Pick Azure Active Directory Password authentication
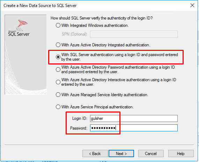The image size is (199, 162). click(58, 69)
